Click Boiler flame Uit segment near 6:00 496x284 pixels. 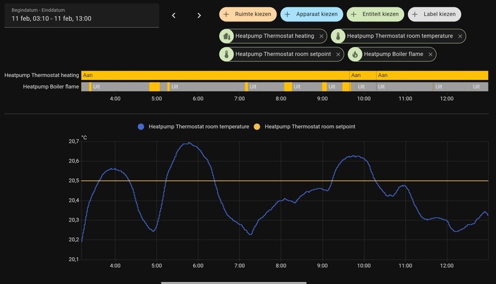pyautogui.click(x=207, y=87)
